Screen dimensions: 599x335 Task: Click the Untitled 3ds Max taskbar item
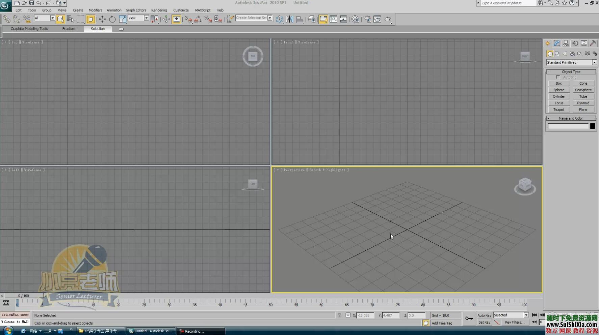151,331
